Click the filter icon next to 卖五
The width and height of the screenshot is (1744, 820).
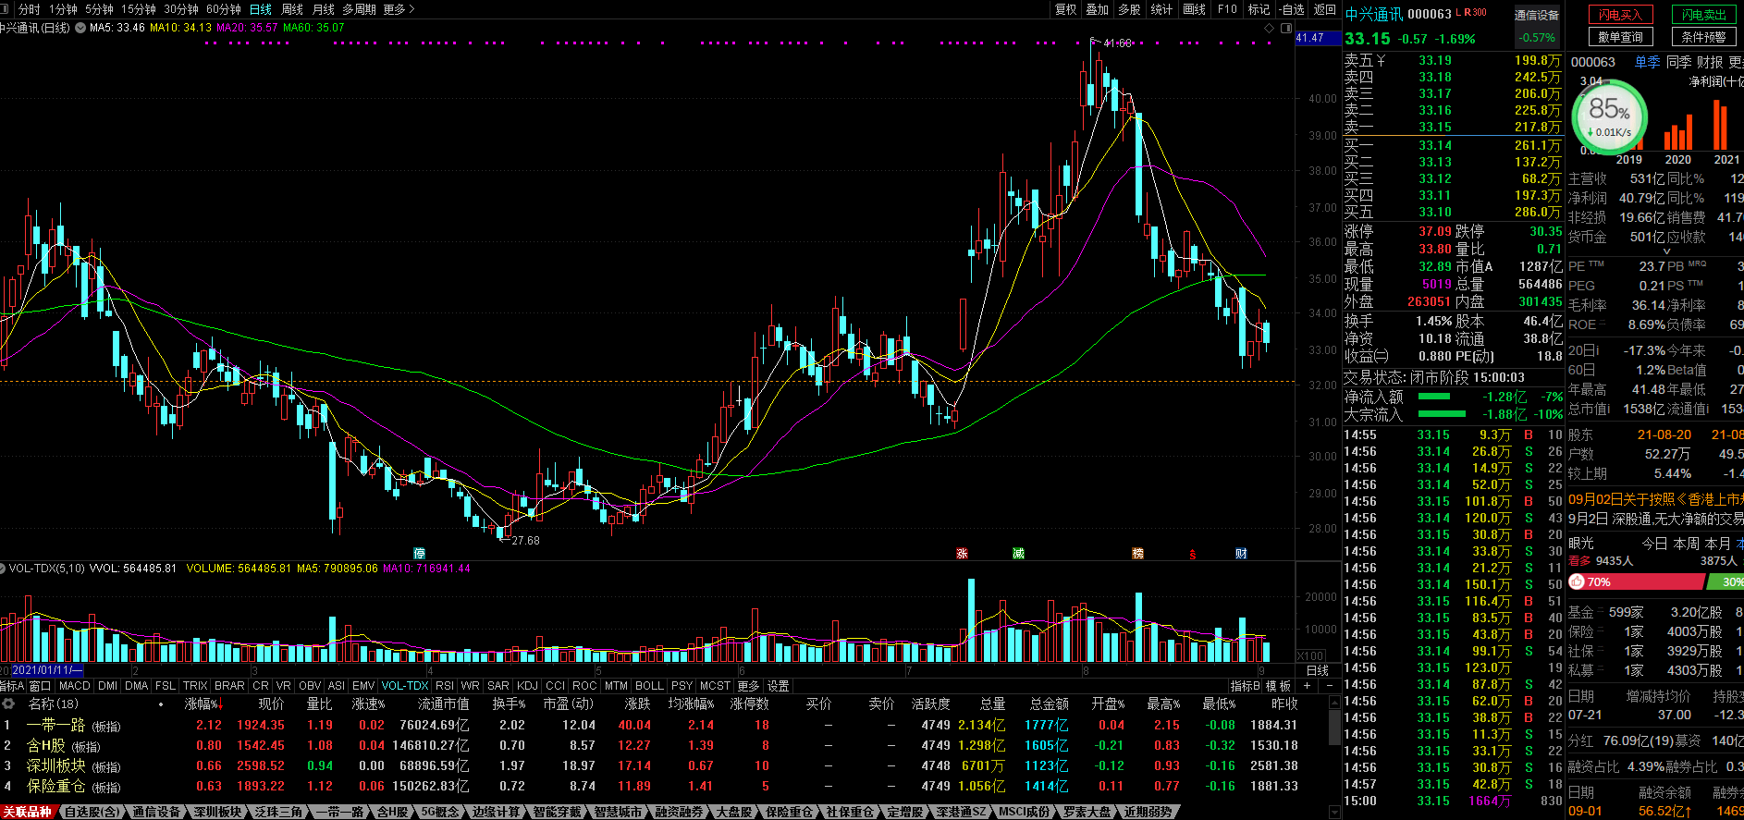[x=1381, y=60]
